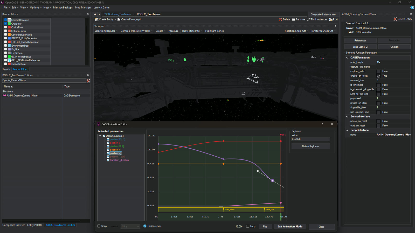This screenshot has width=415, height=233.
Task: Open the Control: Translate (World) dropdown
Action: 136,31
